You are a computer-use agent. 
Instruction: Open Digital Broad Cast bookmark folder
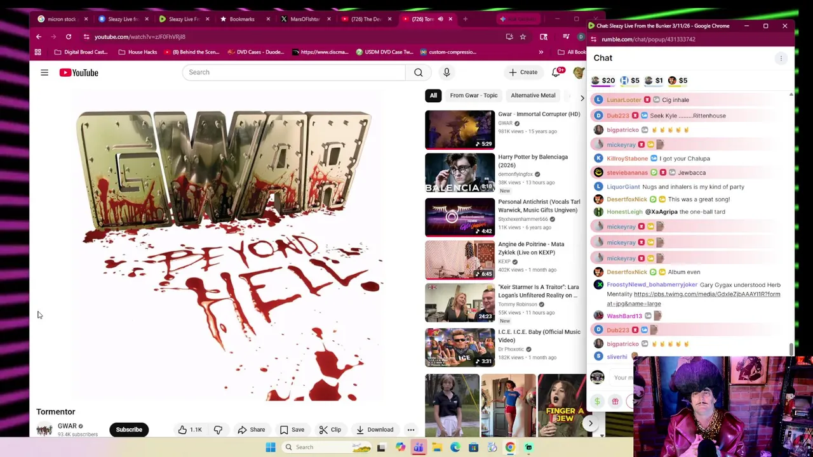click(81, 52)
